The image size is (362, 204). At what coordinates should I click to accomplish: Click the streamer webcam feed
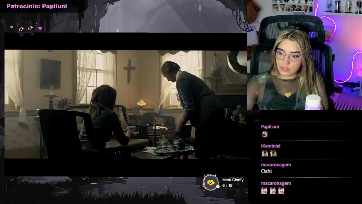coord(304,55)
